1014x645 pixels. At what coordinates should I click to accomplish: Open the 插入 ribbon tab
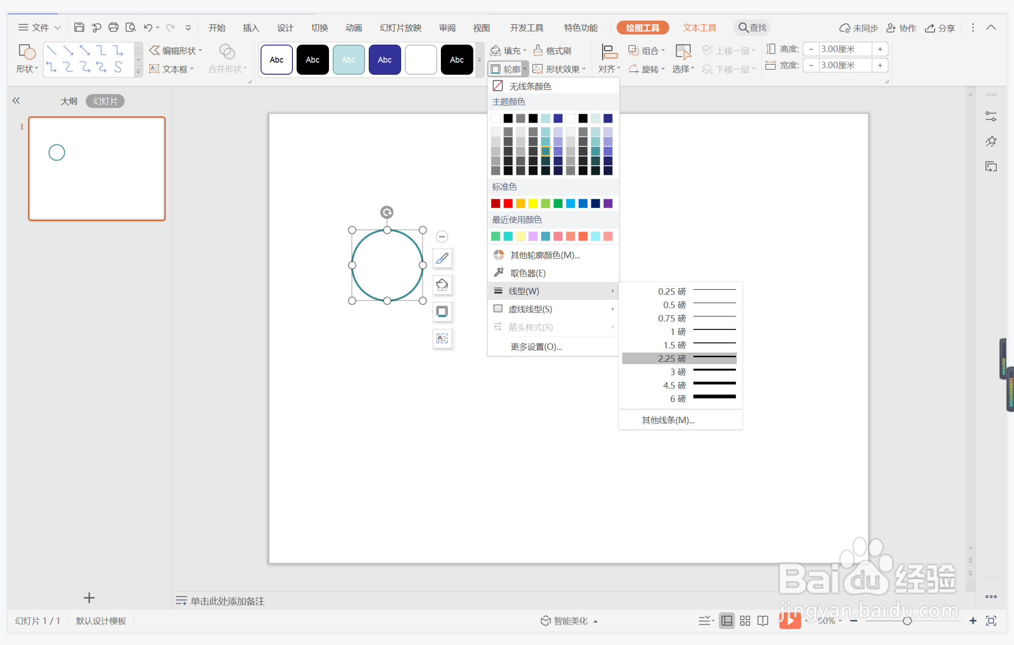pyautogui.click(x=251, y=27)
